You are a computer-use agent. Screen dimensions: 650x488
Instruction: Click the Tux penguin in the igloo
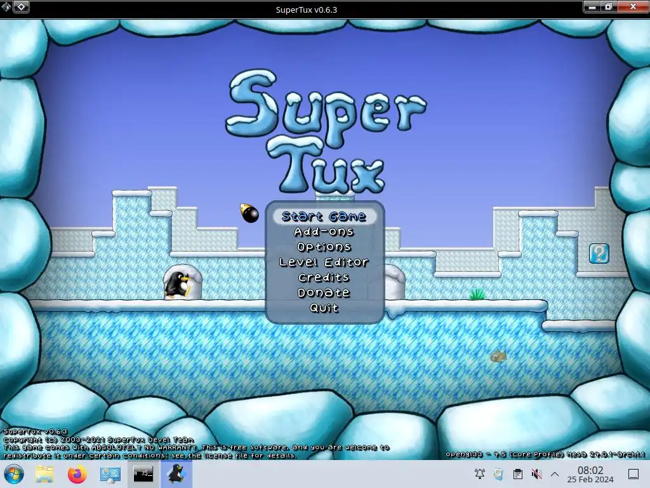178,285
